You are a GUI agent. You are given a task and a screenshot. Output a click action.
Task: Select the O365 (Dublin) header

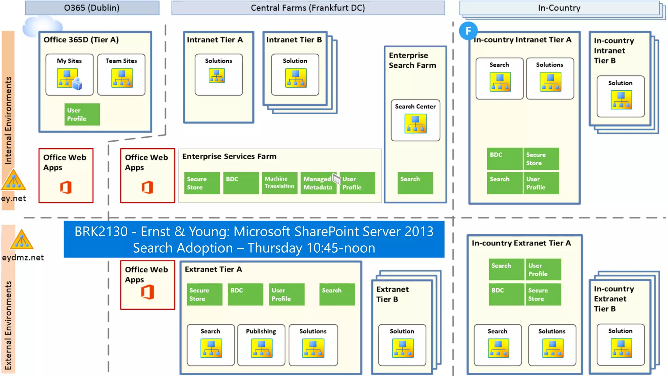pos(92,8)
